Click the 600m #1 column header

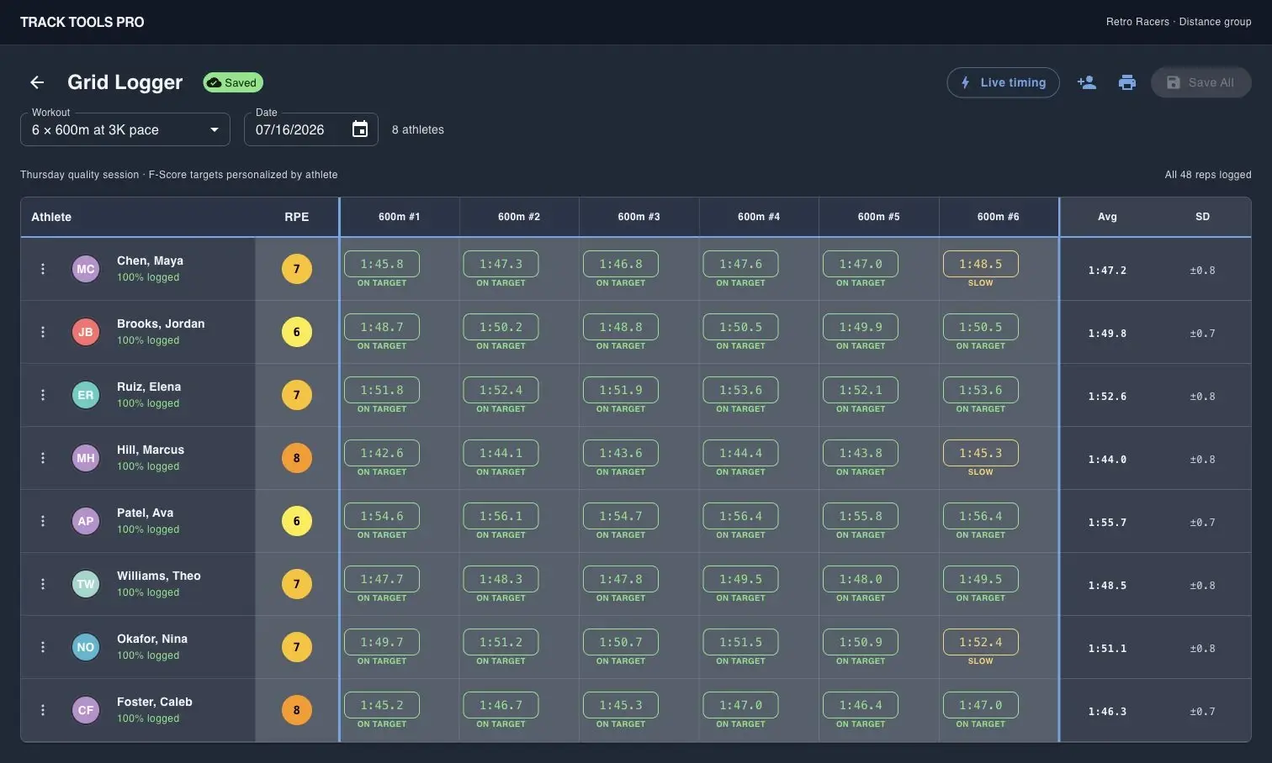[399, 217]
